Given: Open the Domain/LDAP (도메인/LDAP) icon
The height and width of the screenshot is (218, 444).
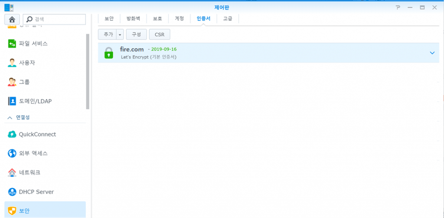Looking at the screenshot, I should tap(12, 101).
